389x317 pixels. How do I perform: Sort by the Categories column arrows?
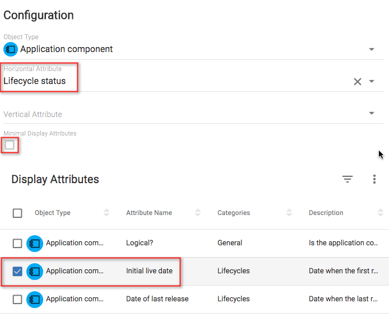pos(289,213)
